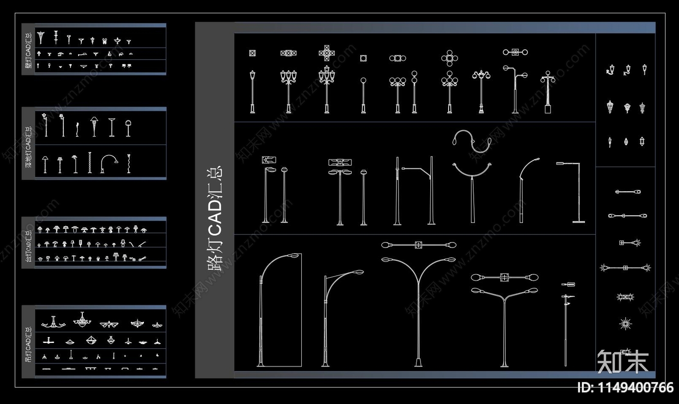The height and width of the screenshot is (404, 679).
Task: Select the tall Y-shaped double-arc streetlight
Action: [x=418, y=312]
